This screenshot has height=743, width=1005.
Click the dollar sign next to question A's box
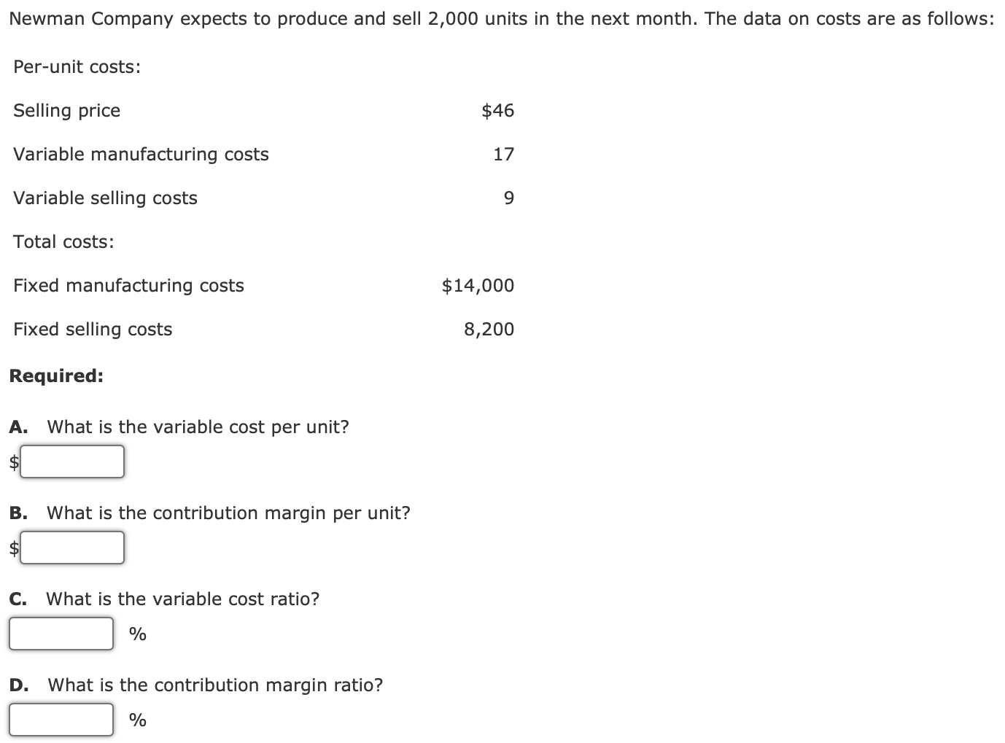click(x=12, y=461)
